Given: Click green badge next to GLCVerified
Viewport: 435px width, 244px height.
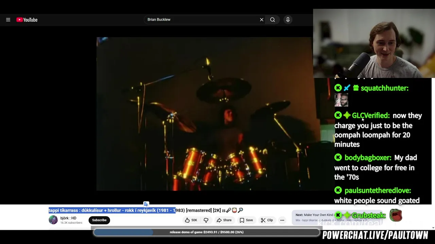Looking at the screenshot, I should (x=347, y=116).
